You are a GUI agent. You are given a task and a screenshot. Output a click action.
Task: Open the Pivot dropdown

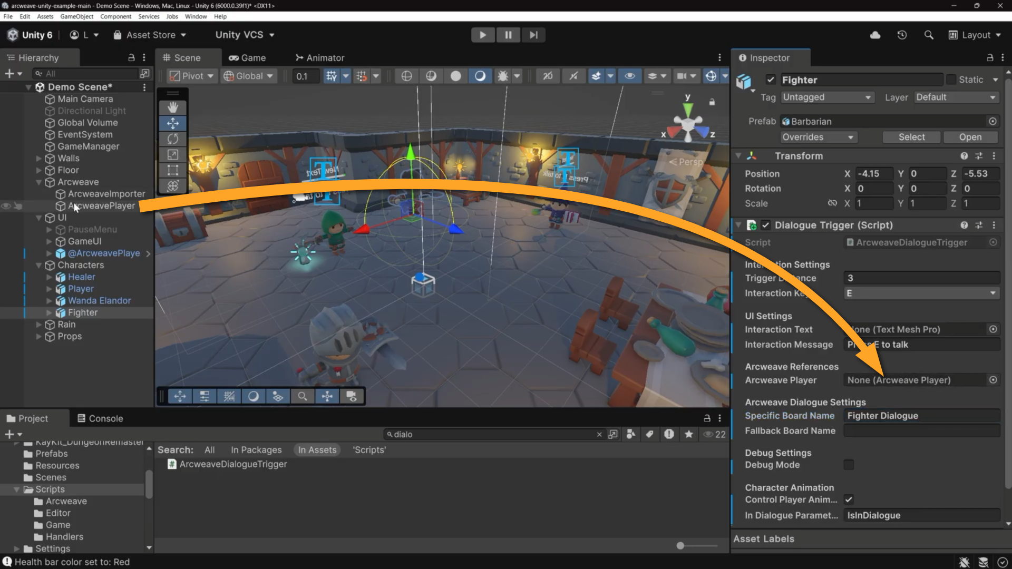pos(192,76)
